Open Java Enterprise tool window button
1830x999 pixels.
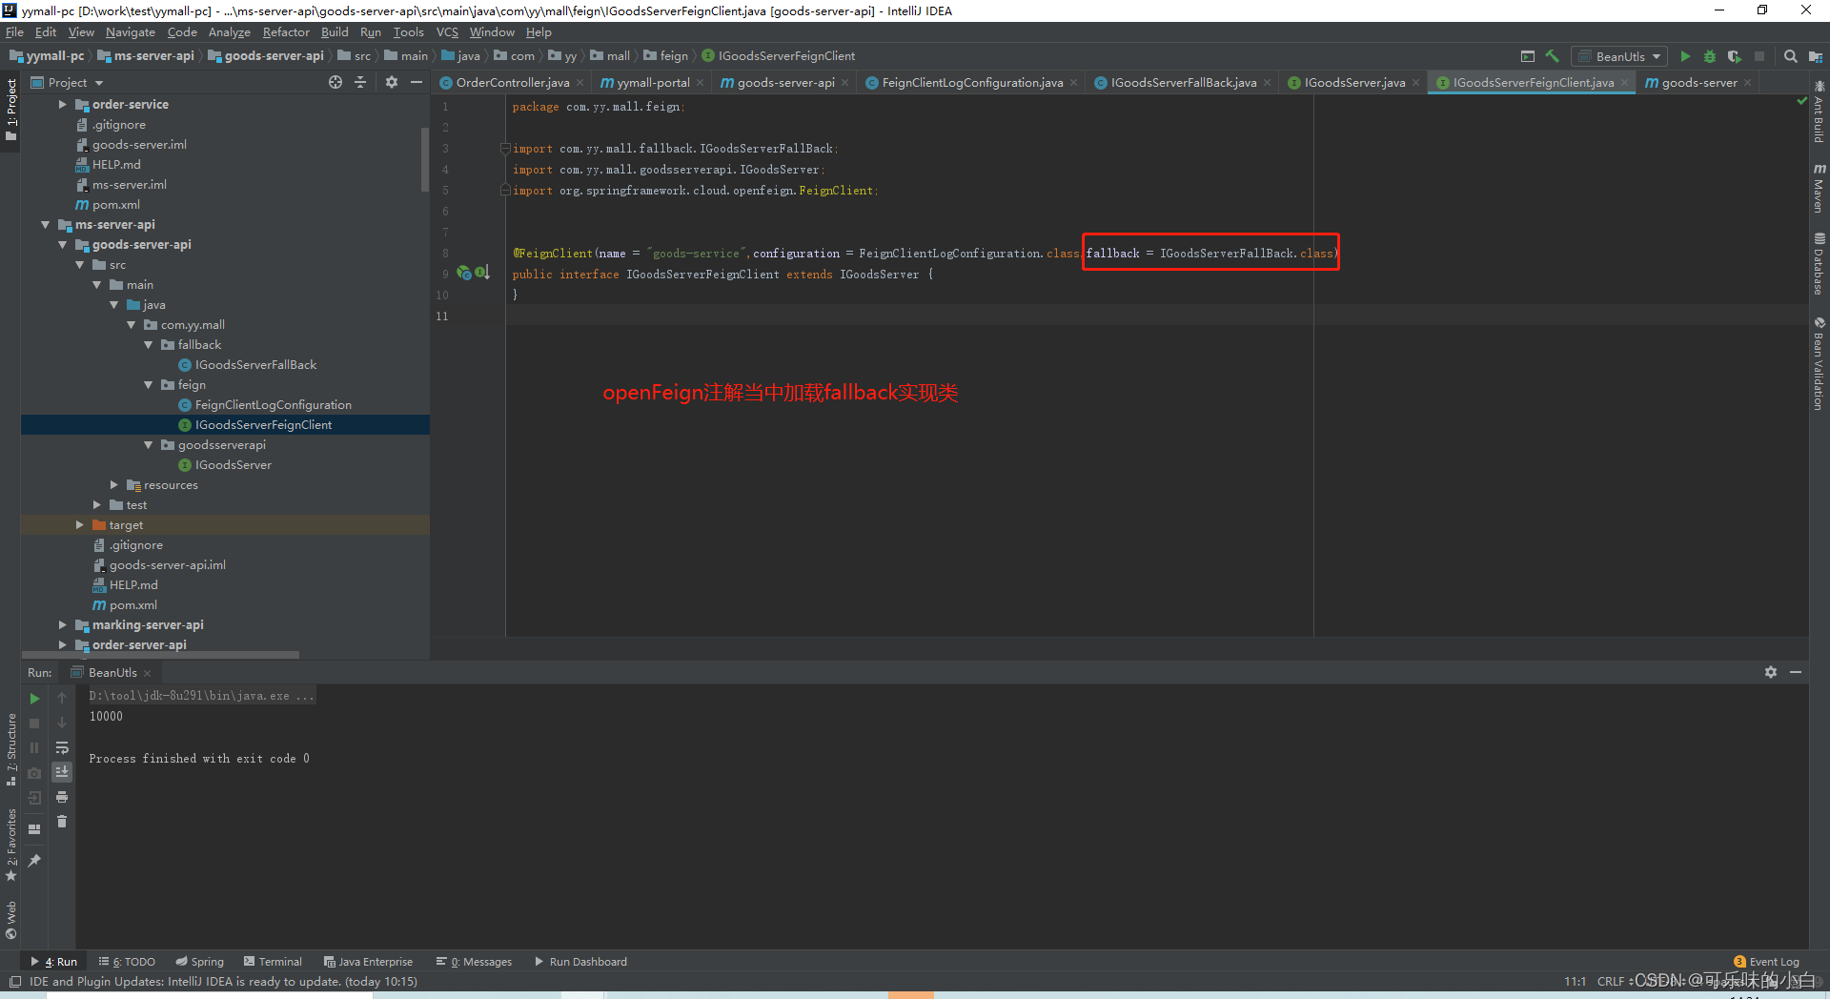[368, 962]
